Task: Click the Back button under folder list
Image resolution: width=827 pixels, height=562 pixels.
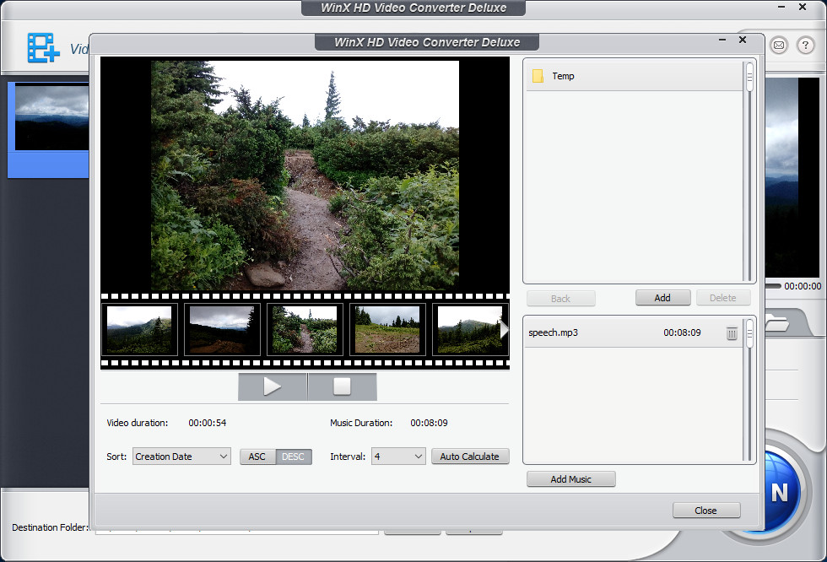Action: tap(560, 299)
